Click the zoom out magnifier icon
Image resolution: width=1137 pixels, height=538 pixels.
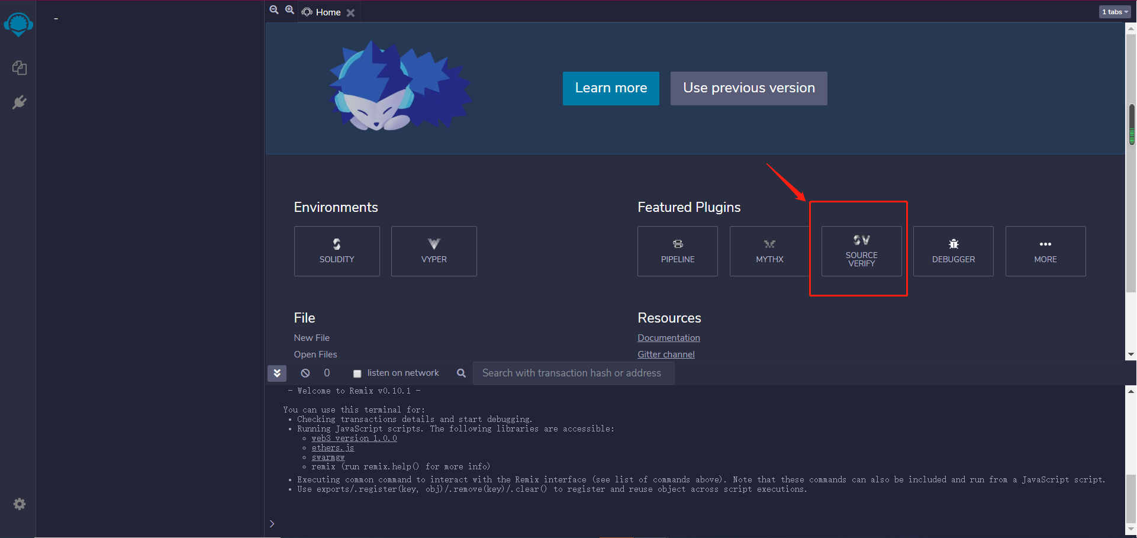(x=274, y=10)
